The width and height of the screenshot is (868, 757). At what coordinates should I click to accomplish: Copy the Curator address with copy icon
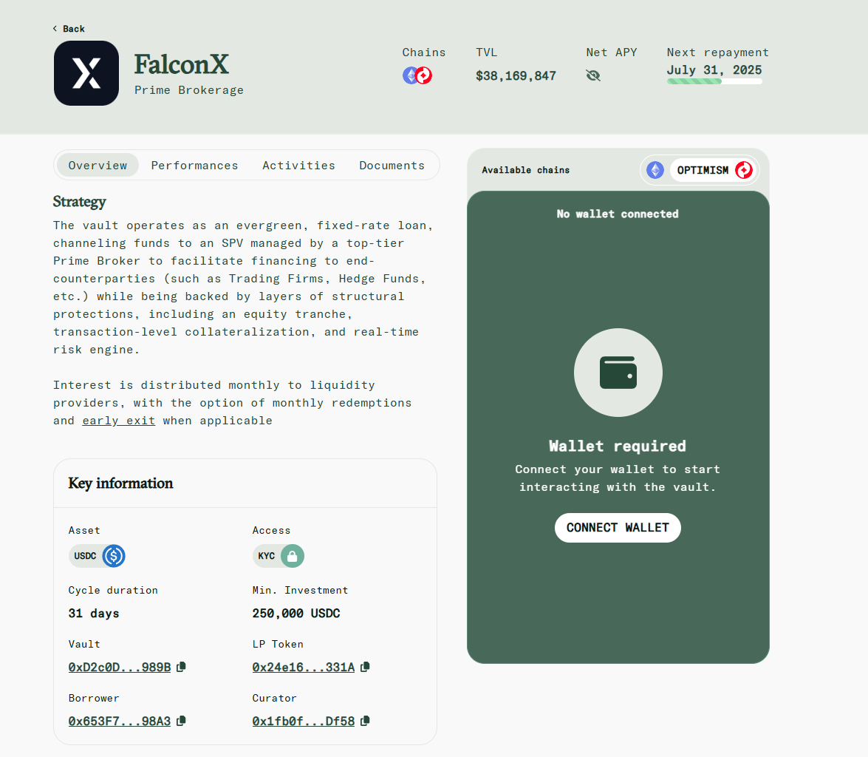365,721
